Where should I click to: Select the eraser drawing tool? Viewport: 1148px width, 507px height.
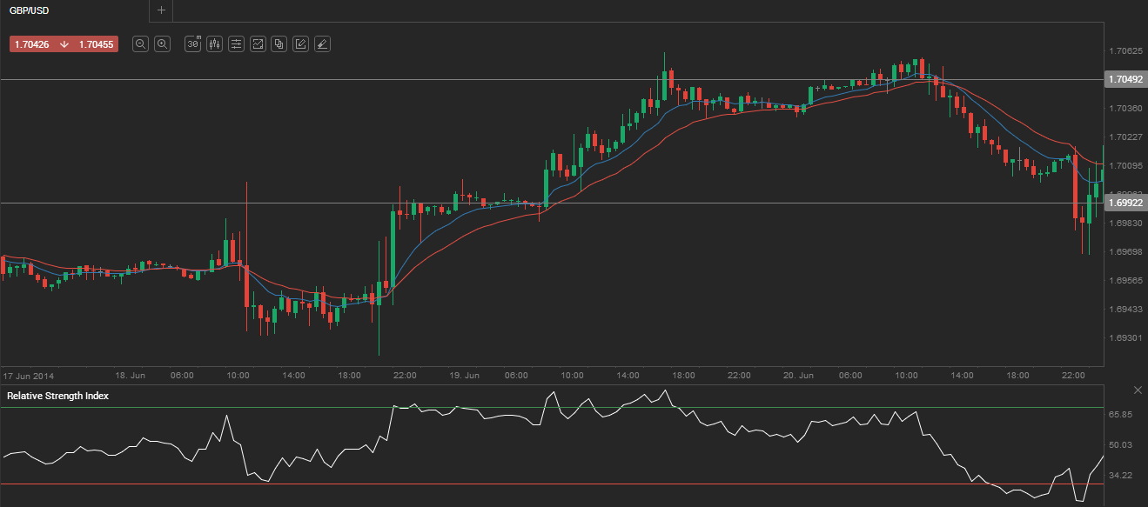[322, 43]
